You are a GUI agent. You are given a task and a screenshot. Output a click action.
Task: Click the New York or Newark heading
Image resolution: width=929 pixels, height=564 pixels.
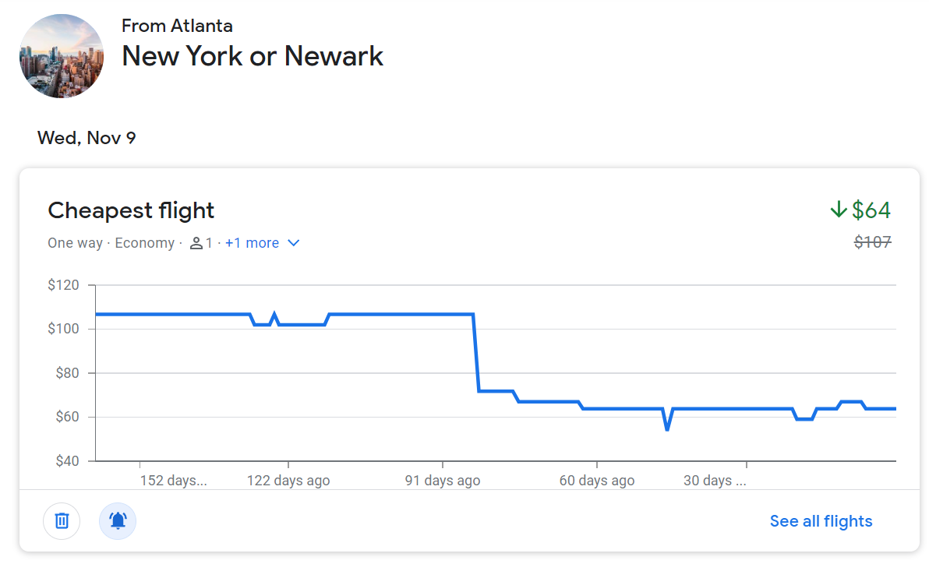click(253, 55)
